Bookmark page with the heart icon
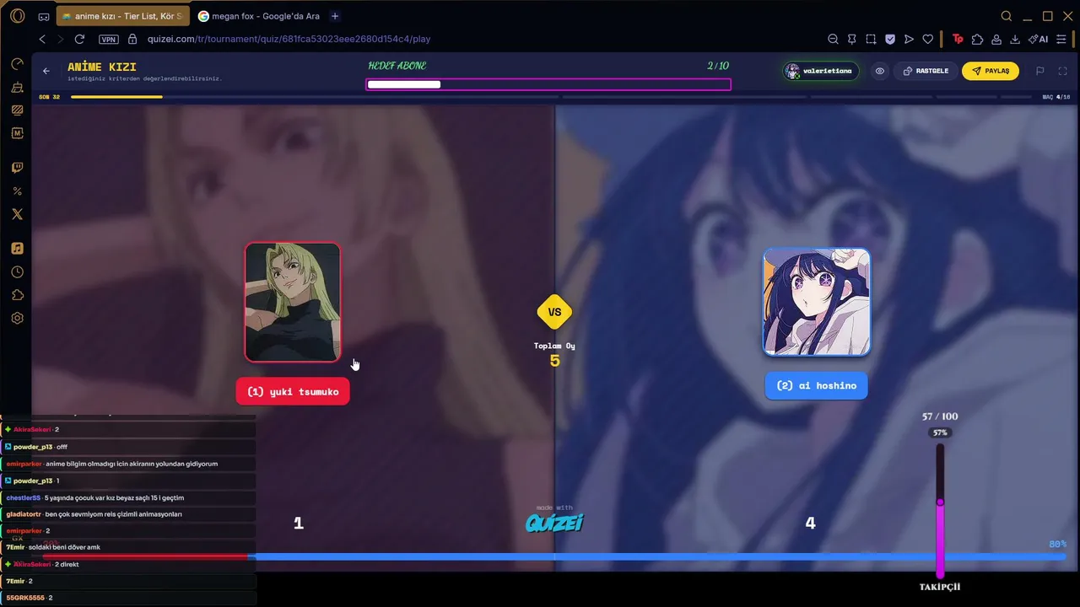 (x=928, y=39)
